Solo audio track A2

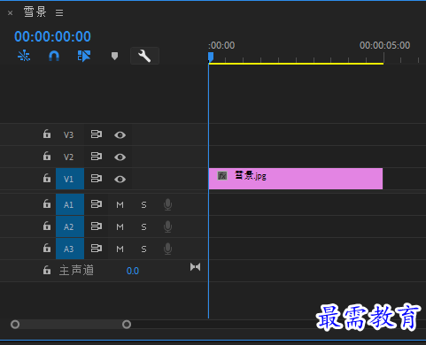(143, 226)
